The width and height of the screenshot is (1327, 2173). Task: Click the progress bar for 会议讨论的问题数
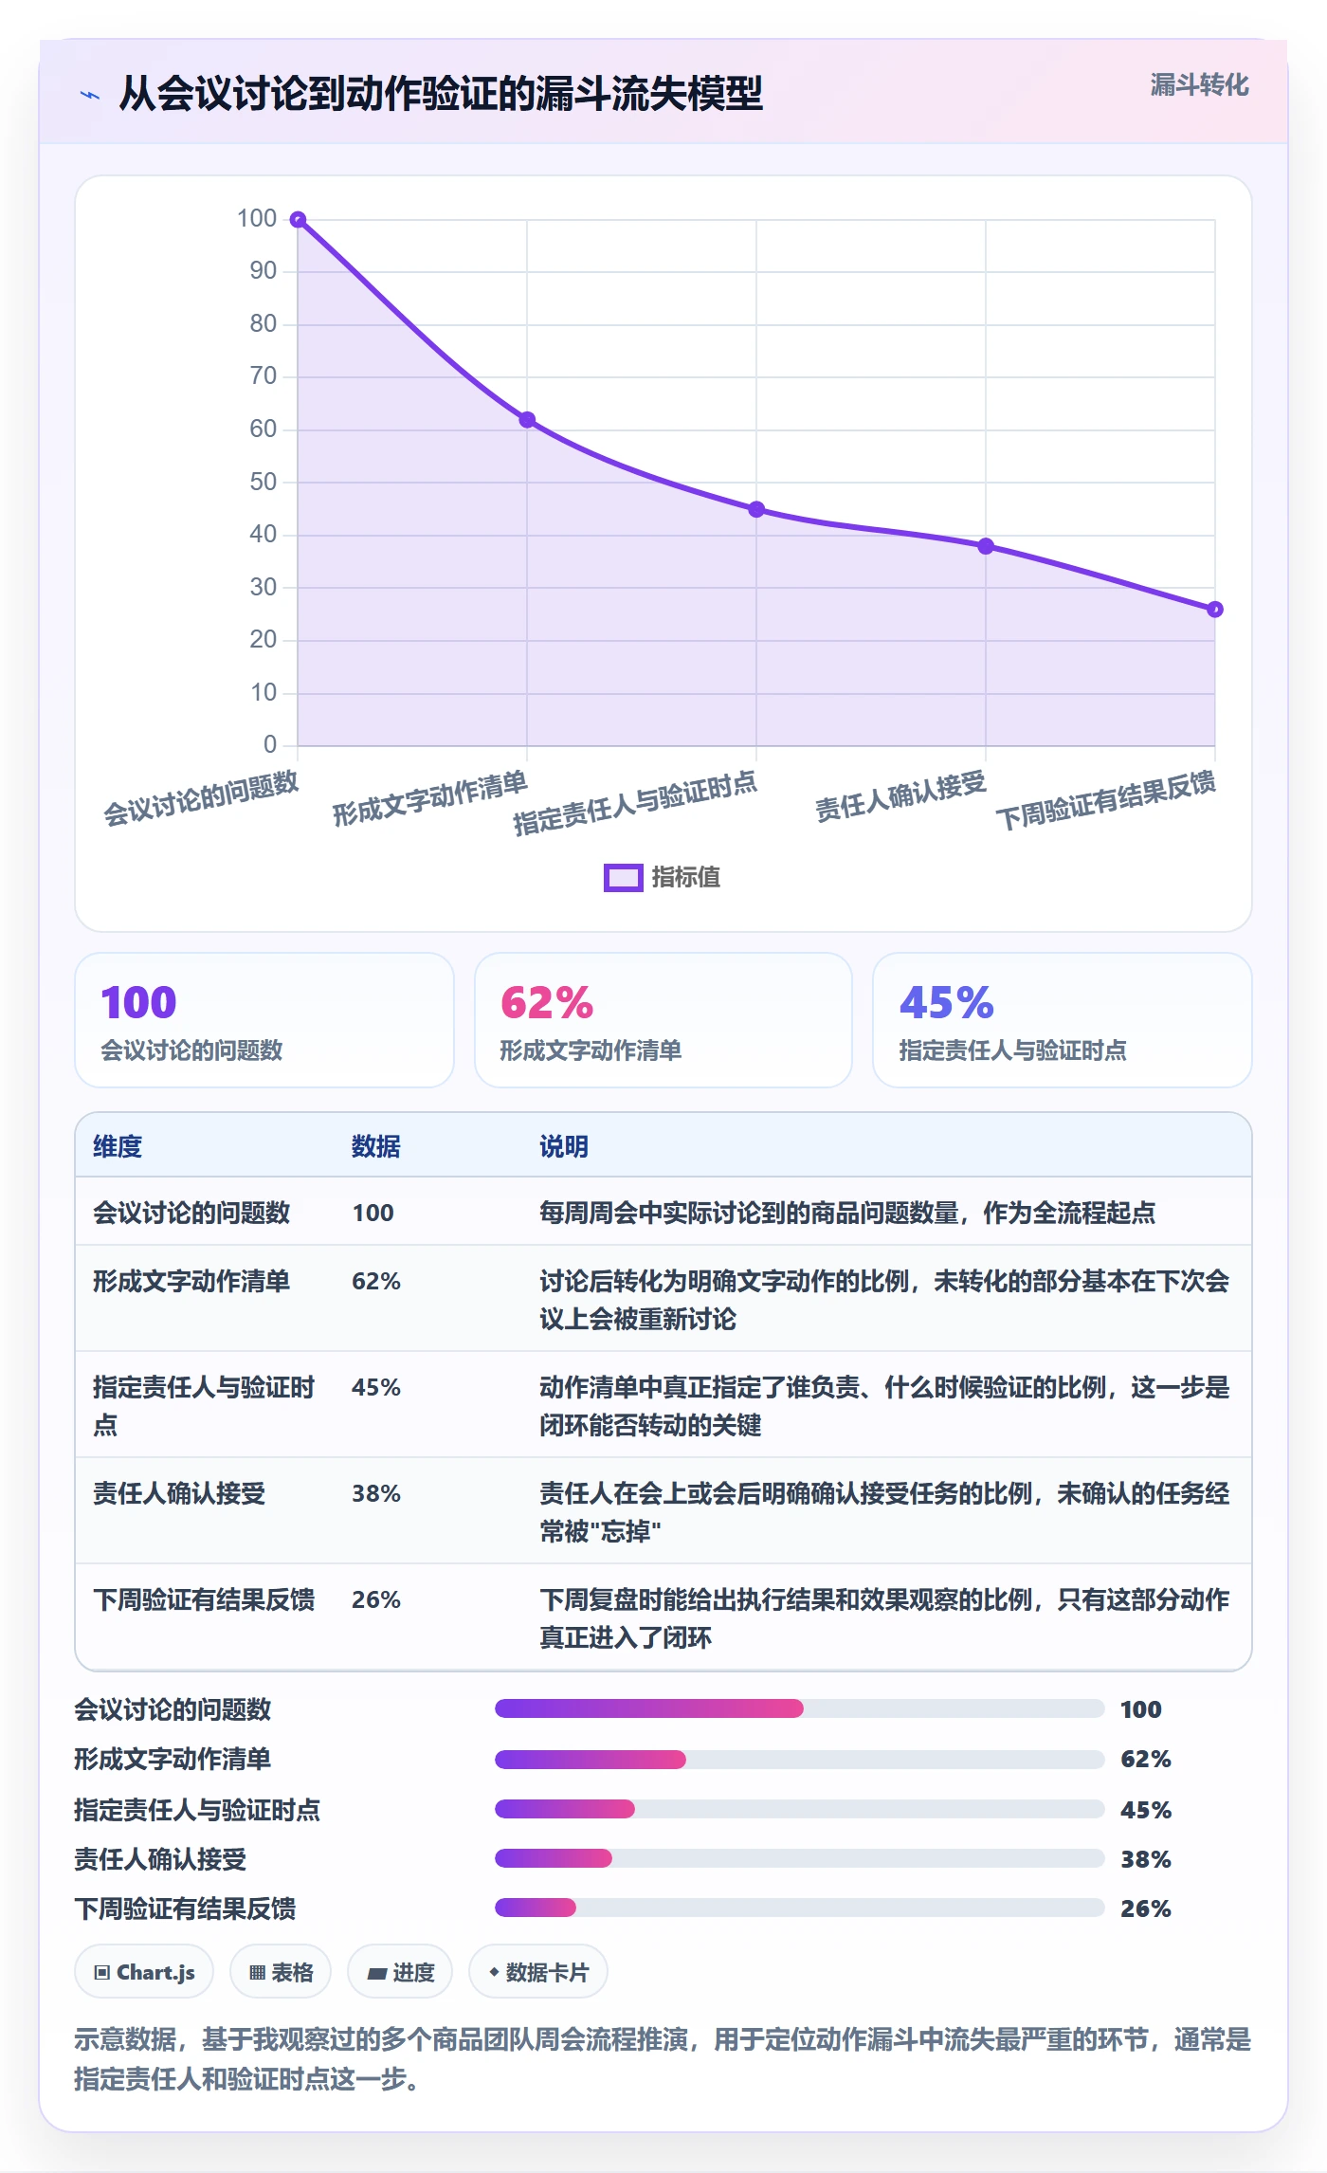(799, 1708)
